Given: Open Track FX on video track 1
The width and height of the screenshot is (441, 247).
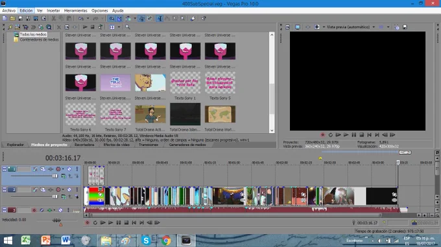Looking at the screenshot, I should point(51,169).
